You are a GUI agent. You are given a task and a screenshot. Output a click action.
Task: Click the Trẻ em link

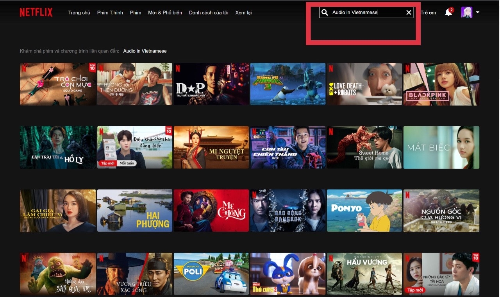click(428, 13)
